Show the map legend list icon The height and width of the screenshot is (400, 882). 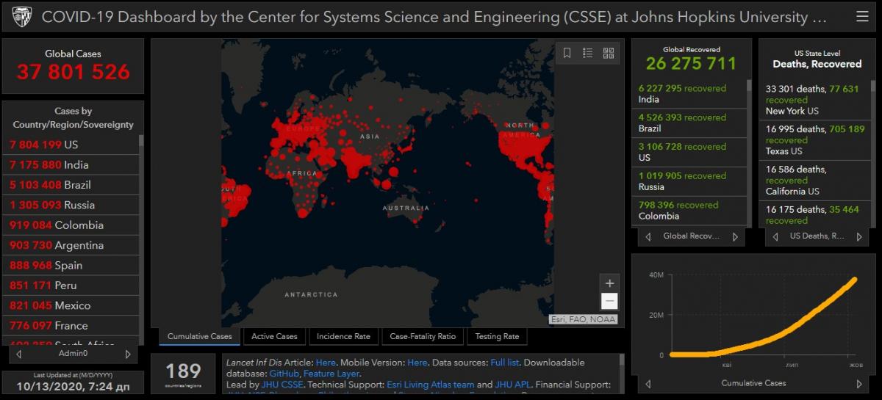[587, 53]
